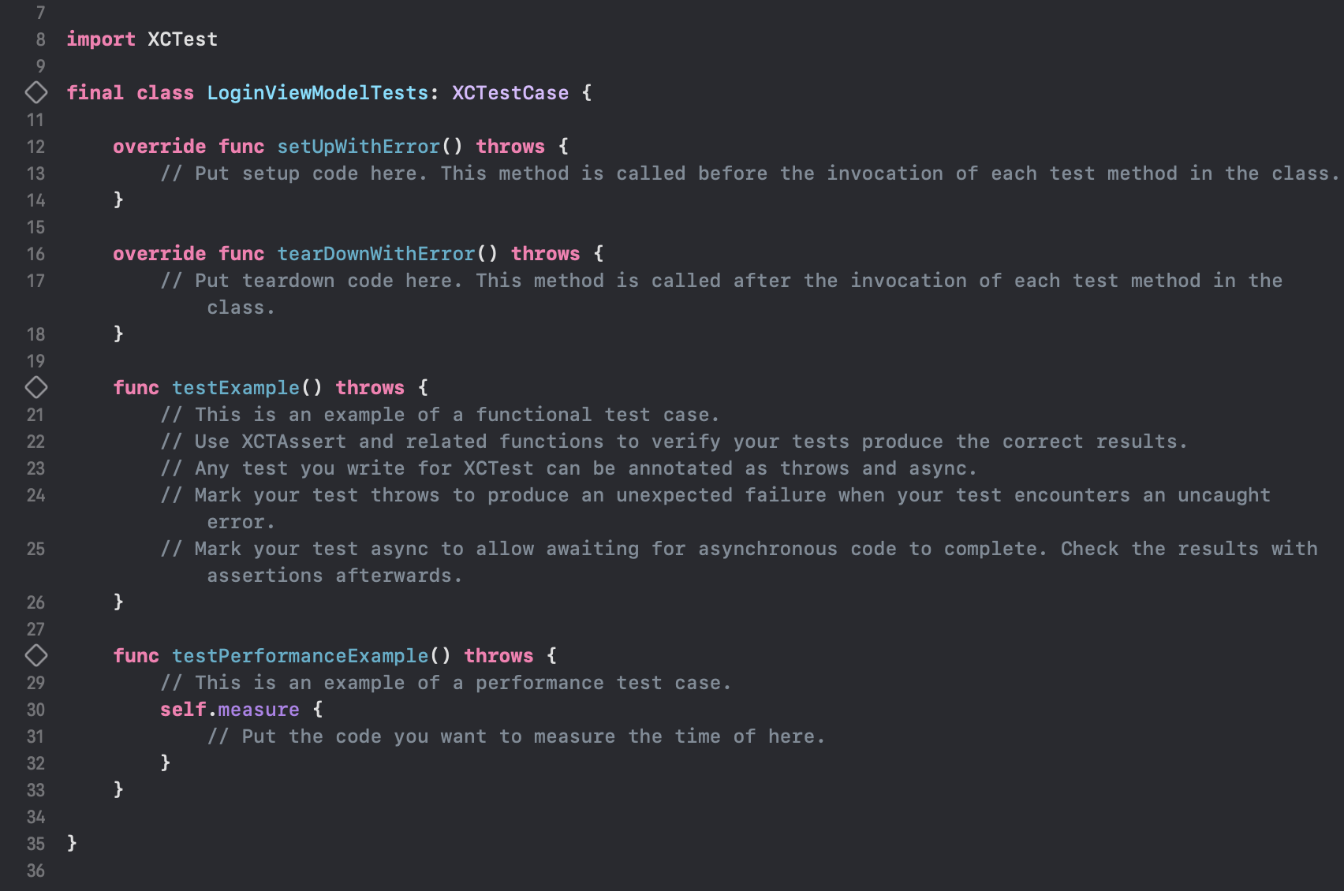Click the closing brace on line 35
The image size is (1344, 891).
click(72, 843)
